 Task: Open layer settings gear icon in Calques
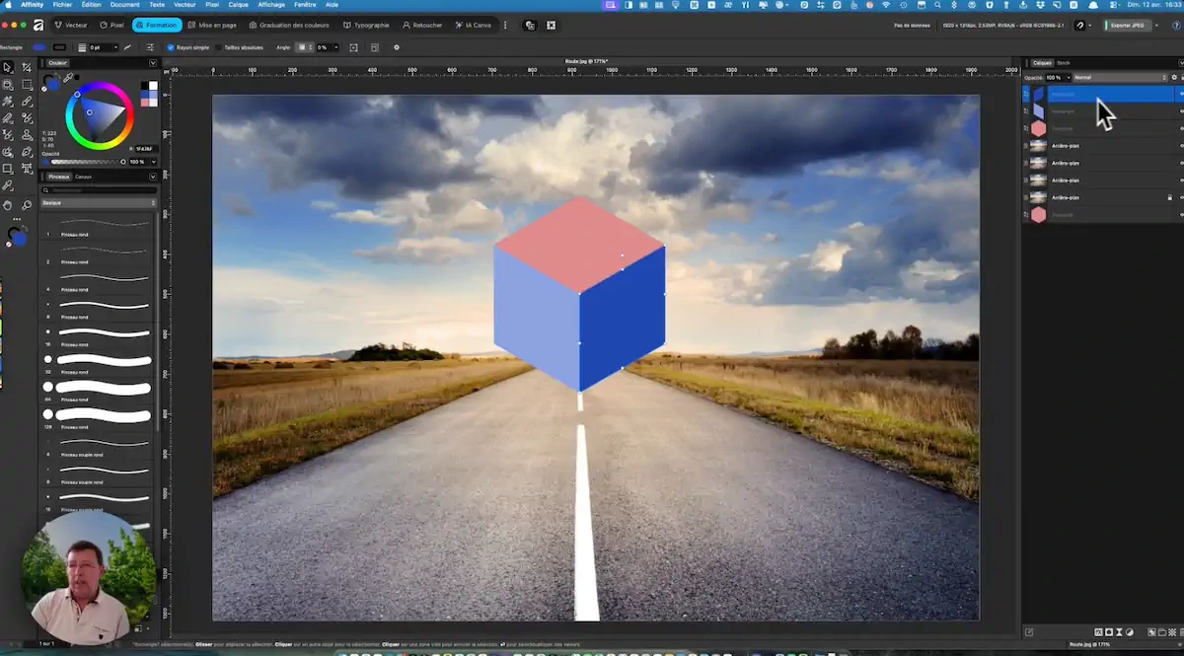(1174, 77)
